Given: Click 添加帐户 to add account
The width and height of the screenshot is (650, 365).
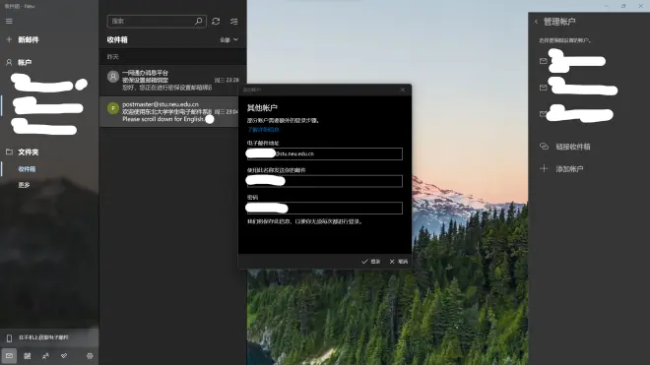Looking at the screenshot, I should [x=569, y=168].
